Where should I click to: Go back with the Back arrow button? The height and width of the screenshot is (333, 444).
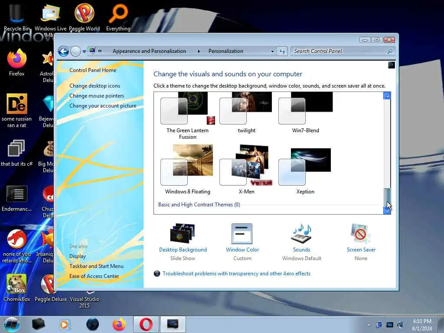click(x=63, y=52)
